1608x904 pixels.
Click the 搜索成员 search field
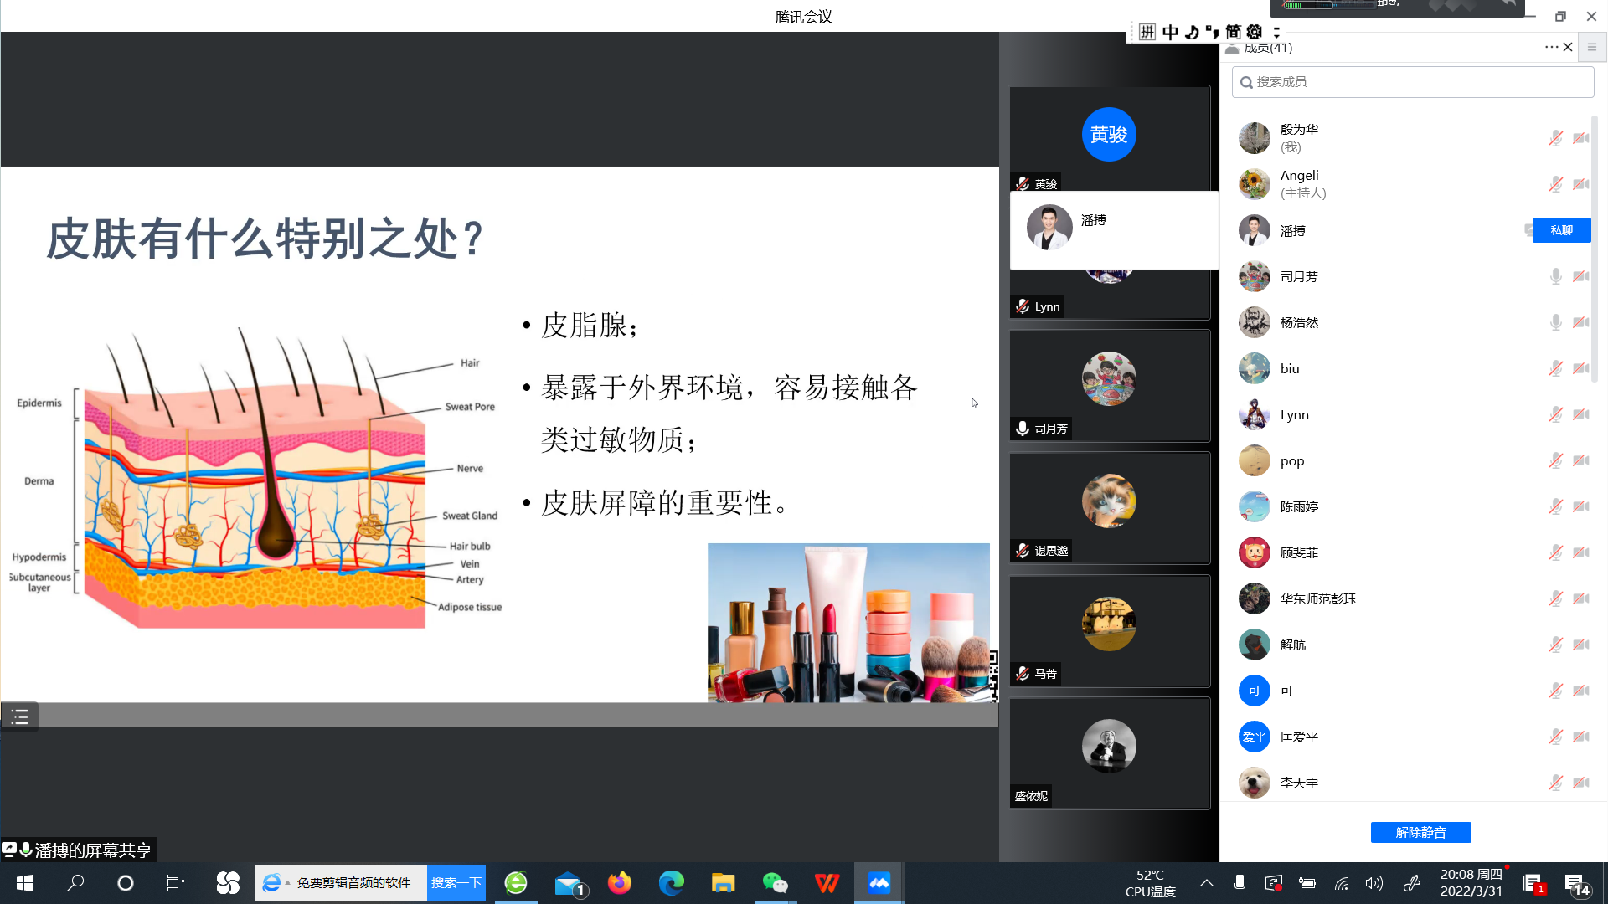pyautogui.click(x=1412, y=82)
